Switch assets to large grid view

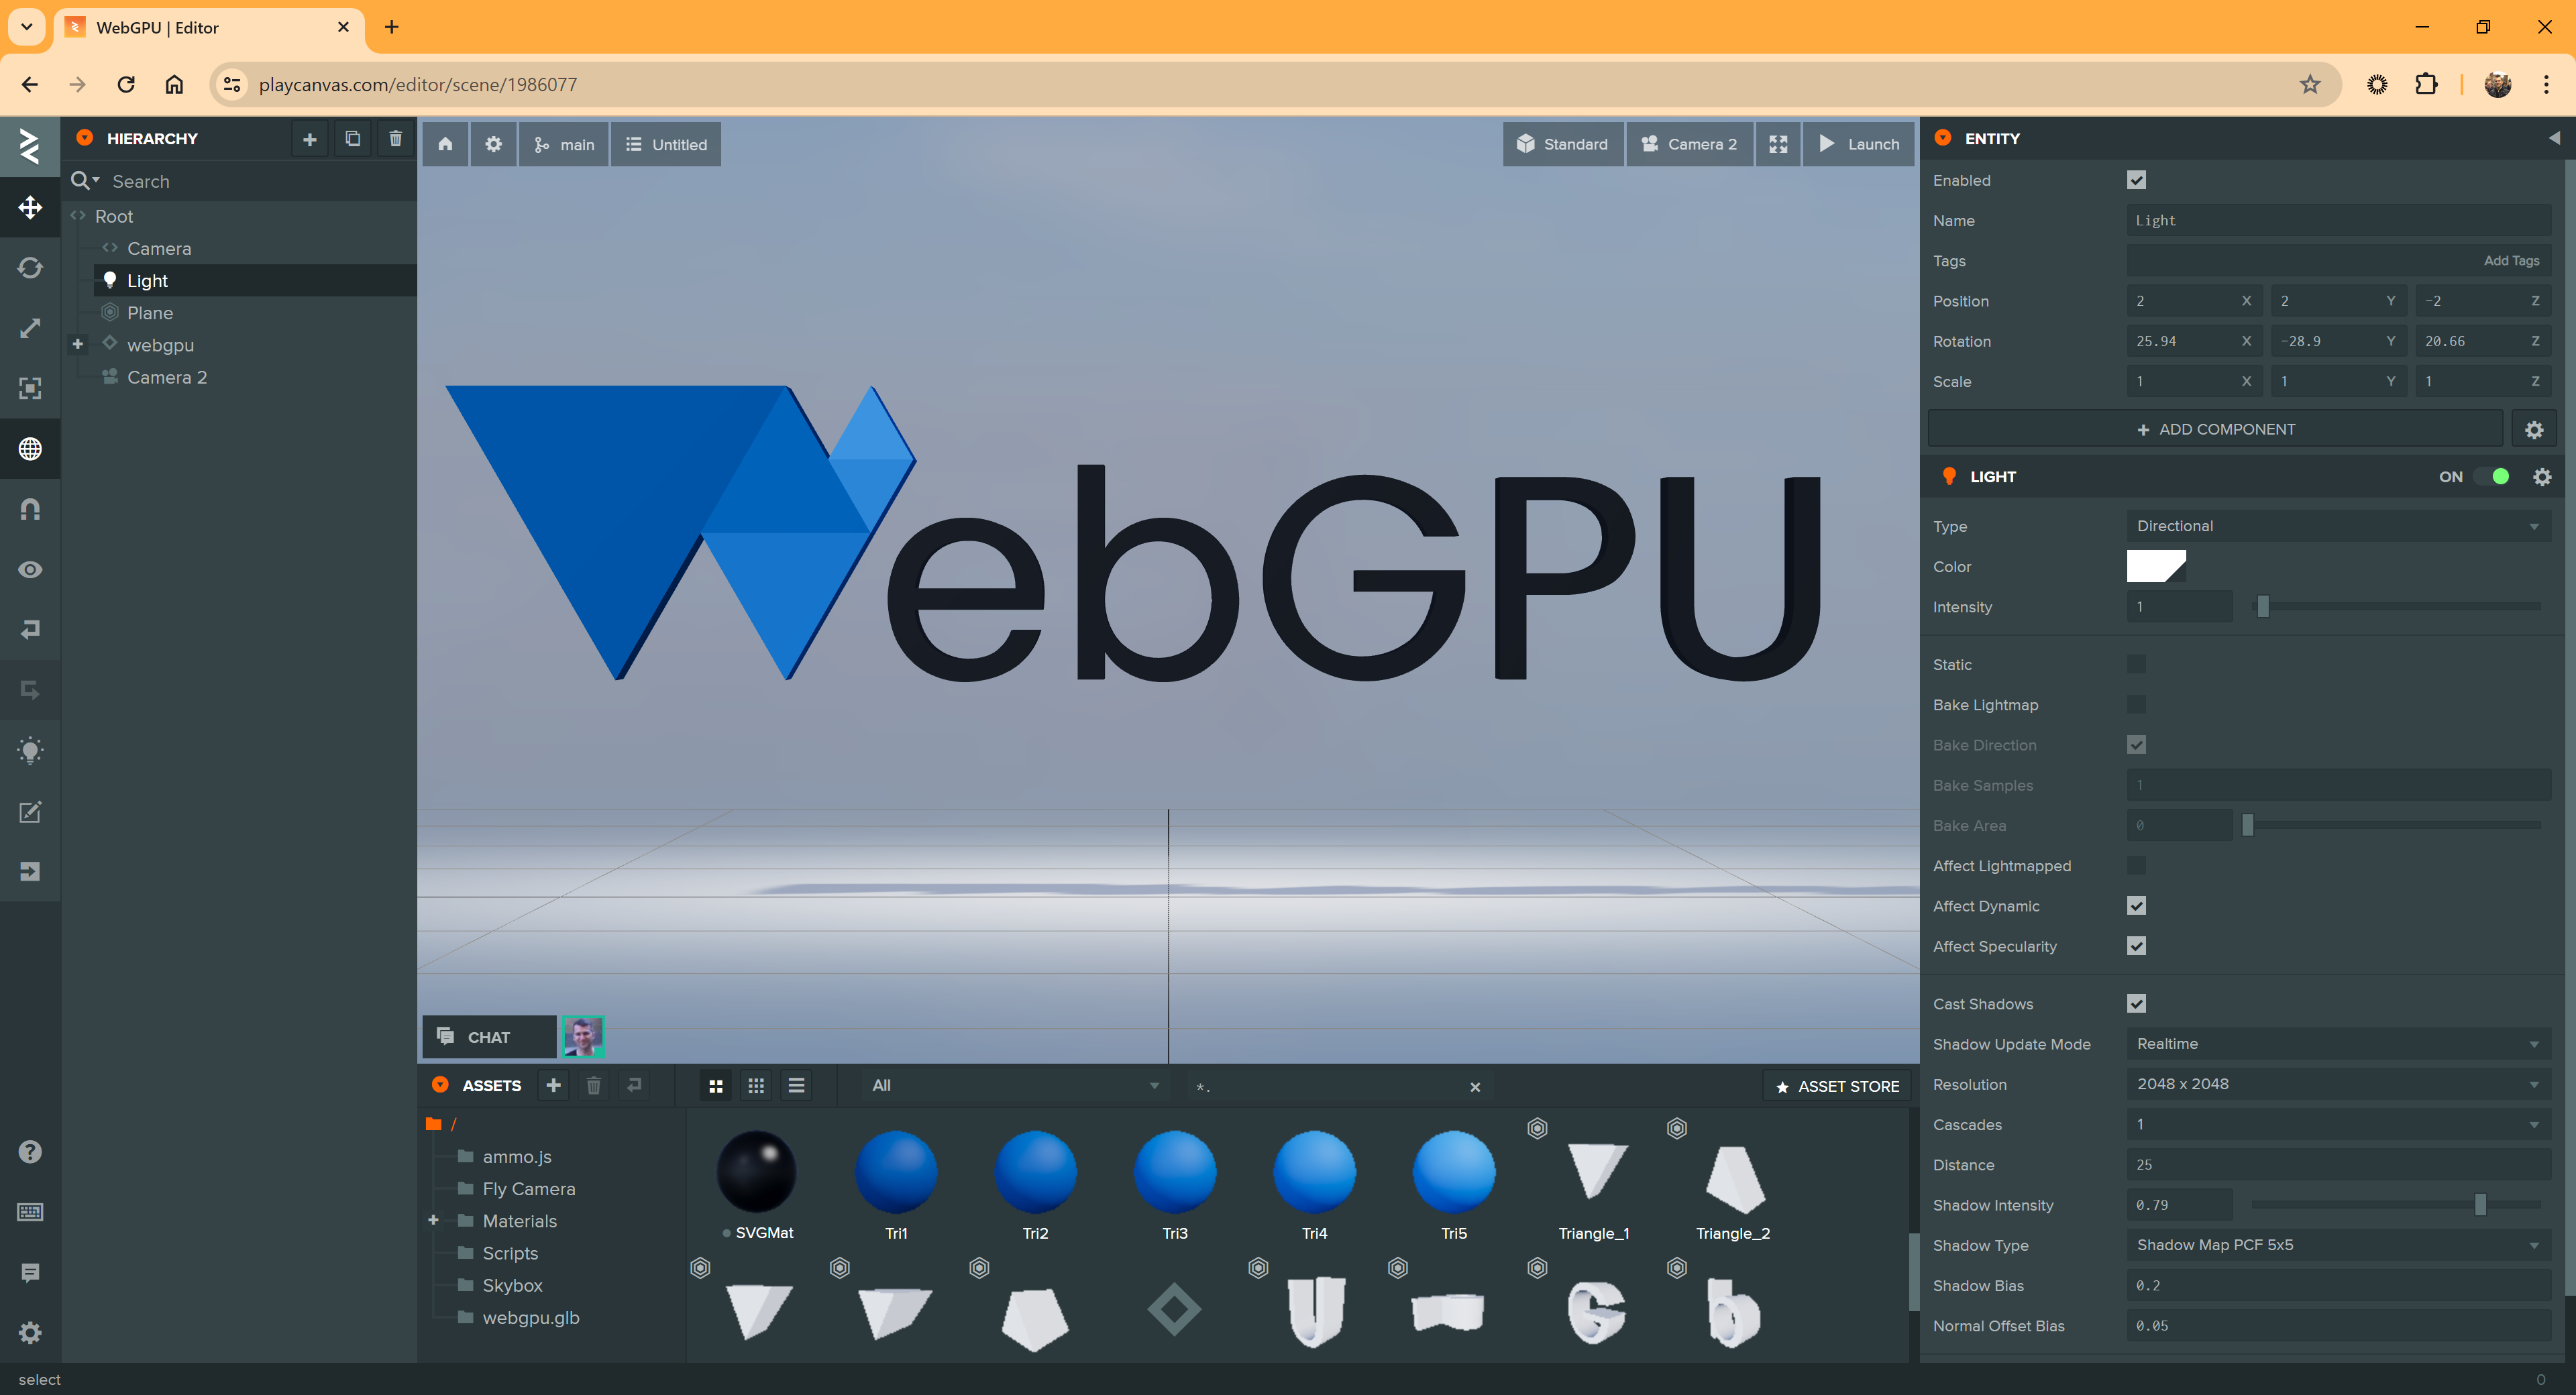click(x=715, y=1086)
